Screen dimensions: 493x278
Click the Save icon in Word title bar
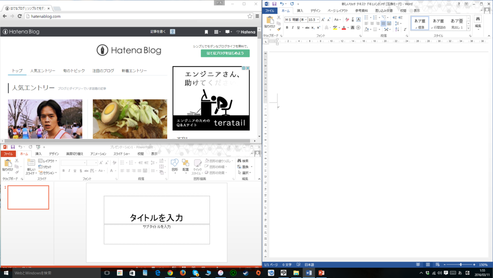[x=274, y=4]
